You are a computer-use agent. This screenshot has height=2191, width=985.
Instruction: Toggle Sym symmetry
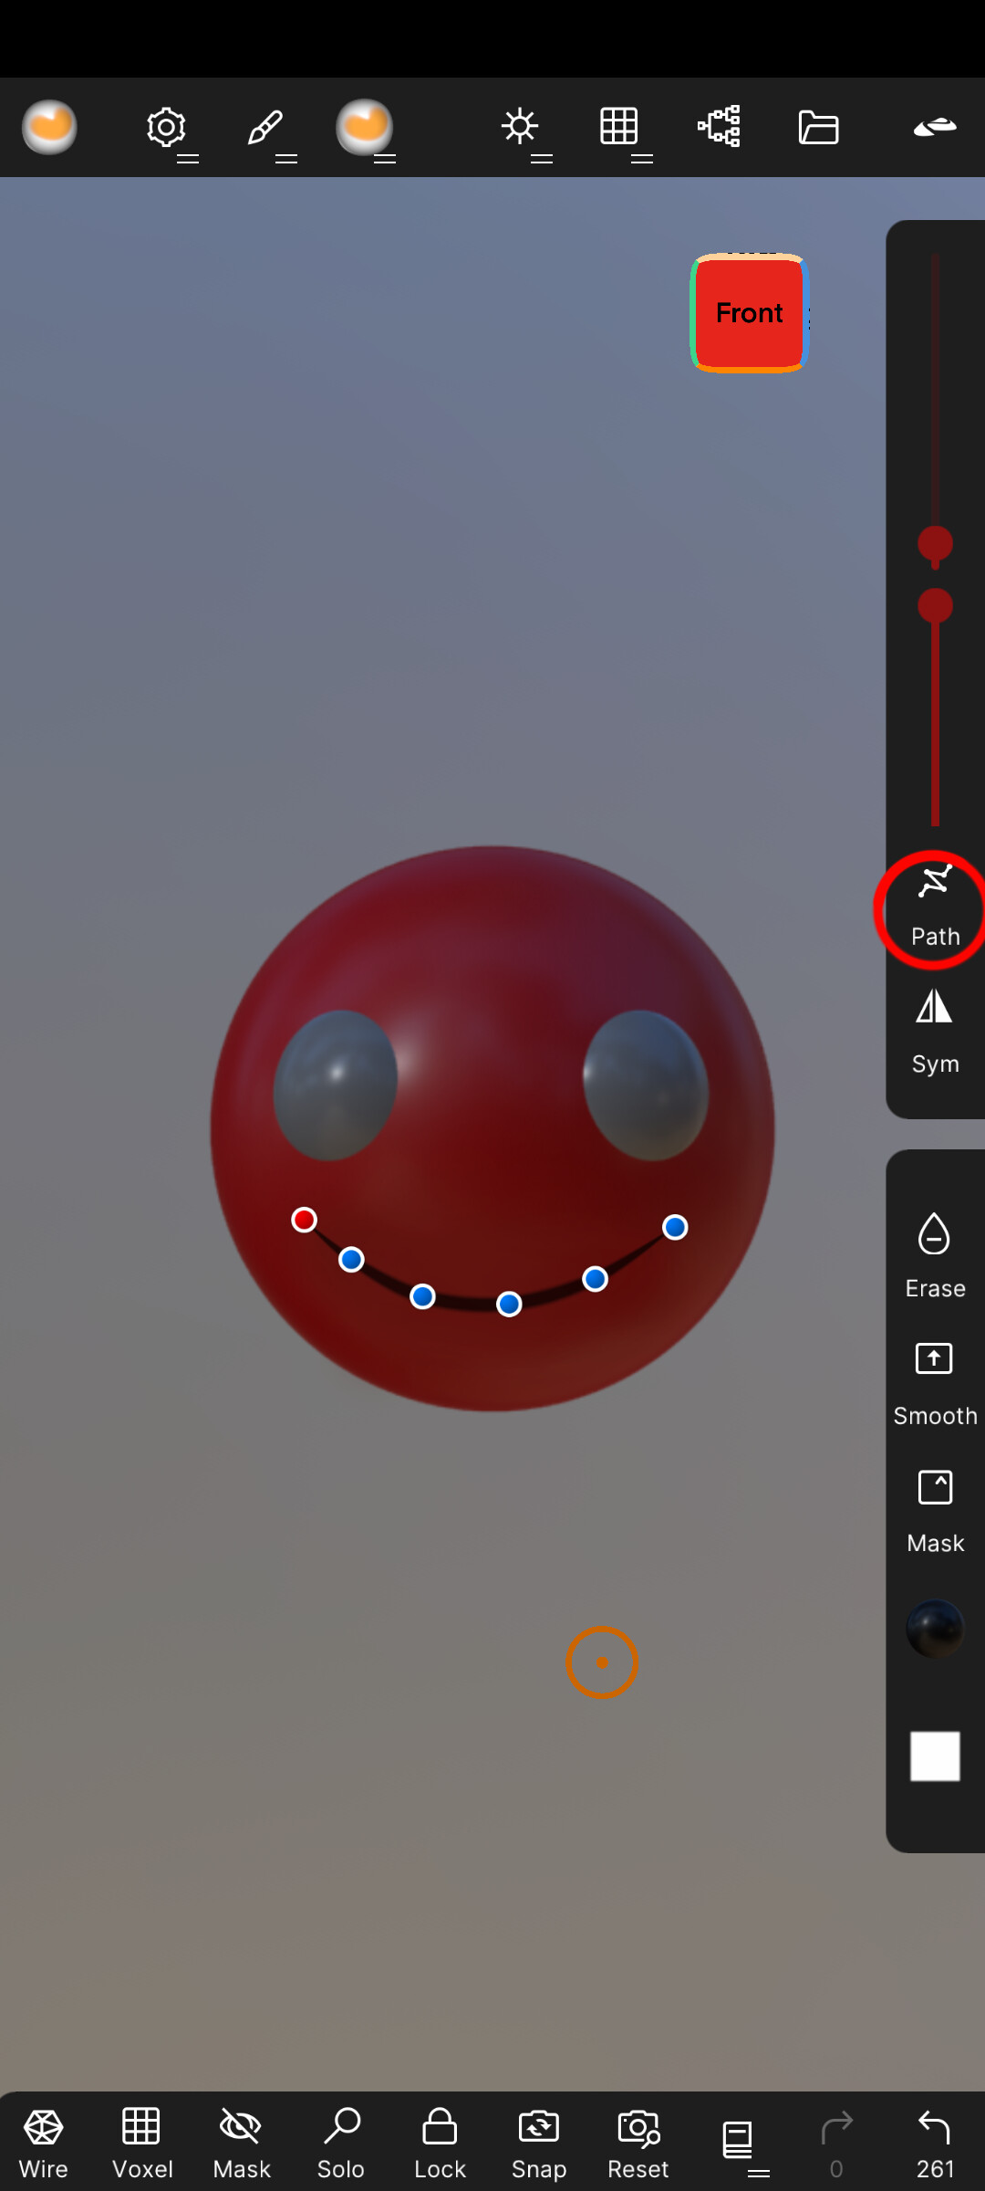pos(936,1033)
